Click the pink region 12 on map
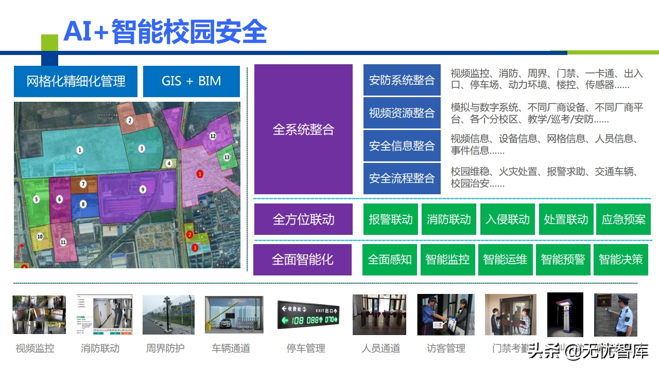Viewport: 659px width, 370px height. [212, 136]
